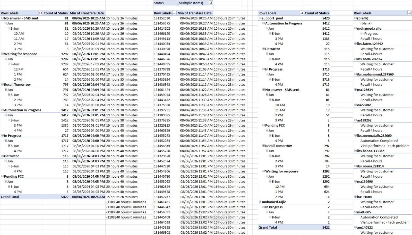Viewport: 412px width, 235px height.
Task: Select count cell 1717 on In Progress row
Action: click(56, 135)
